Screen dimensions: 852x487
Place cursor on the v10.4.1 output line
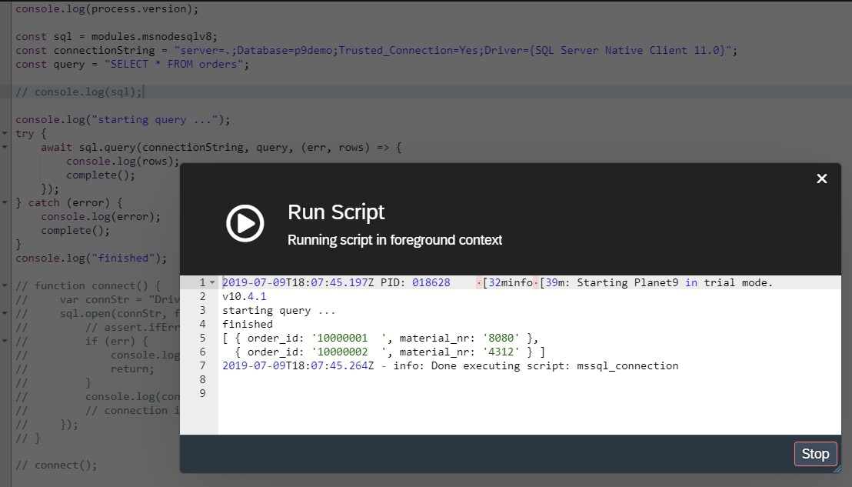point(244,296)
